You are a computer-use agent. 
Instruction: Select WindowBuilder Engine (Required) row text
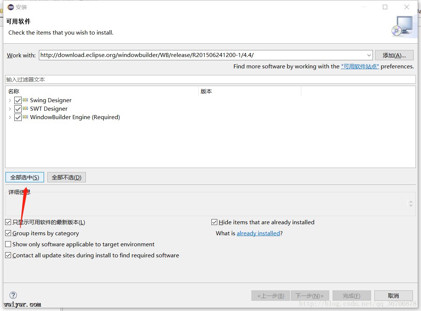[x=75, y=117]
